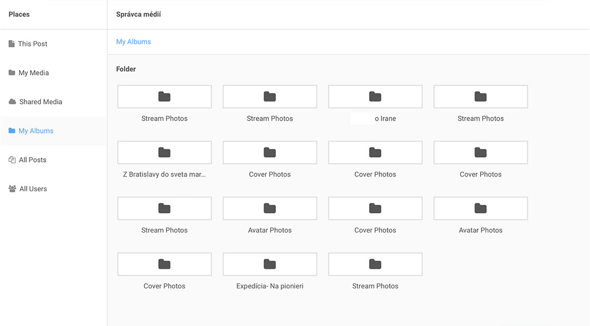
Task: Click the 'Expedícia- Na pionieri' folder name
Action: [x=270, y=286]
